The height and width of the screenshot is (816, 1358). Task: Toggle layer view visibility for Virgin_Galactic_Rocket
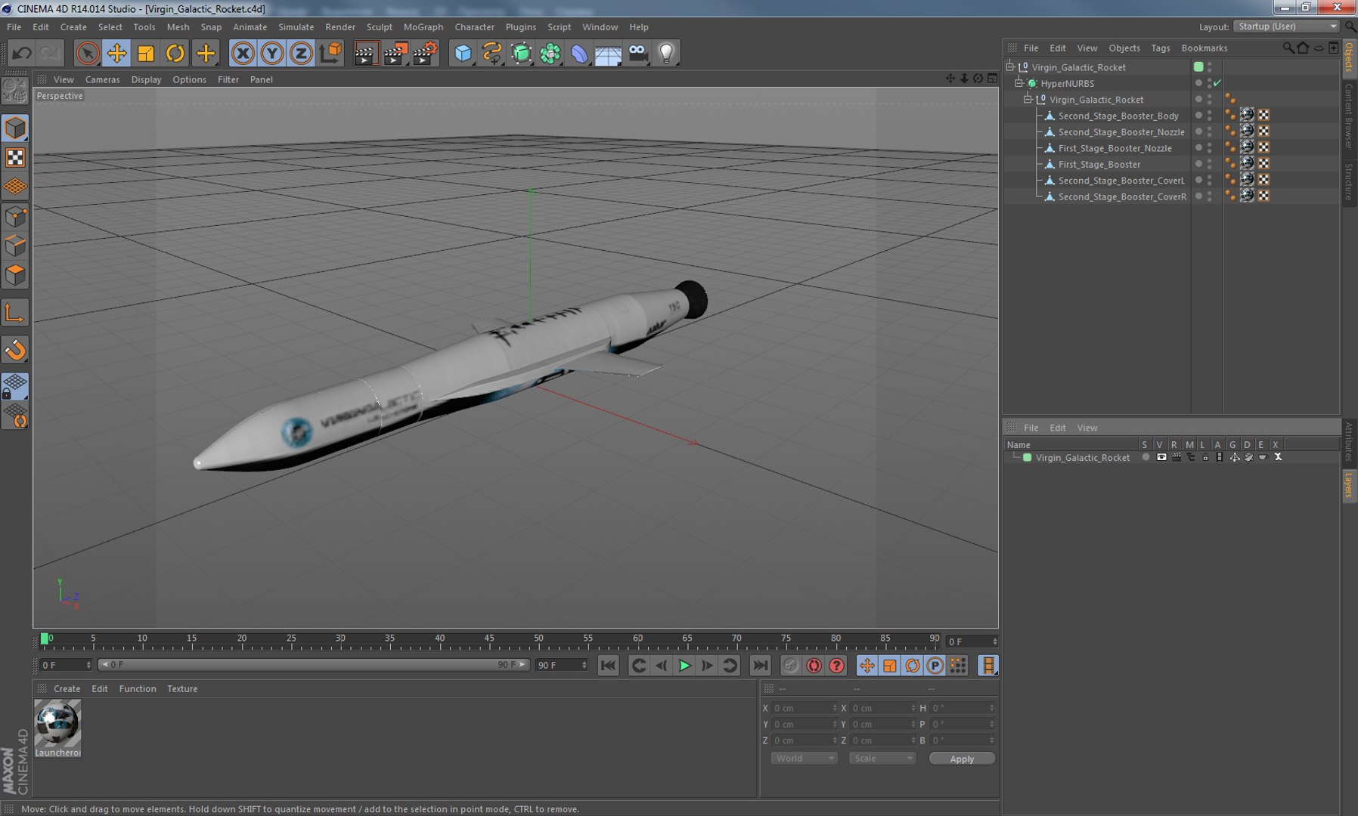pos(1161,457)
